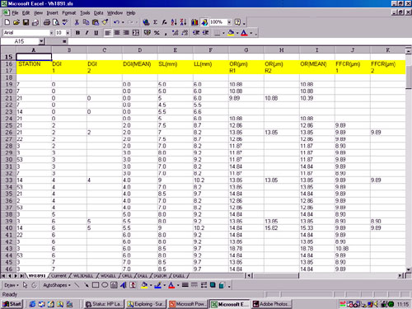Open the Name Box dropdown arrow
This screenshot has height=309, width=412.
41,41
